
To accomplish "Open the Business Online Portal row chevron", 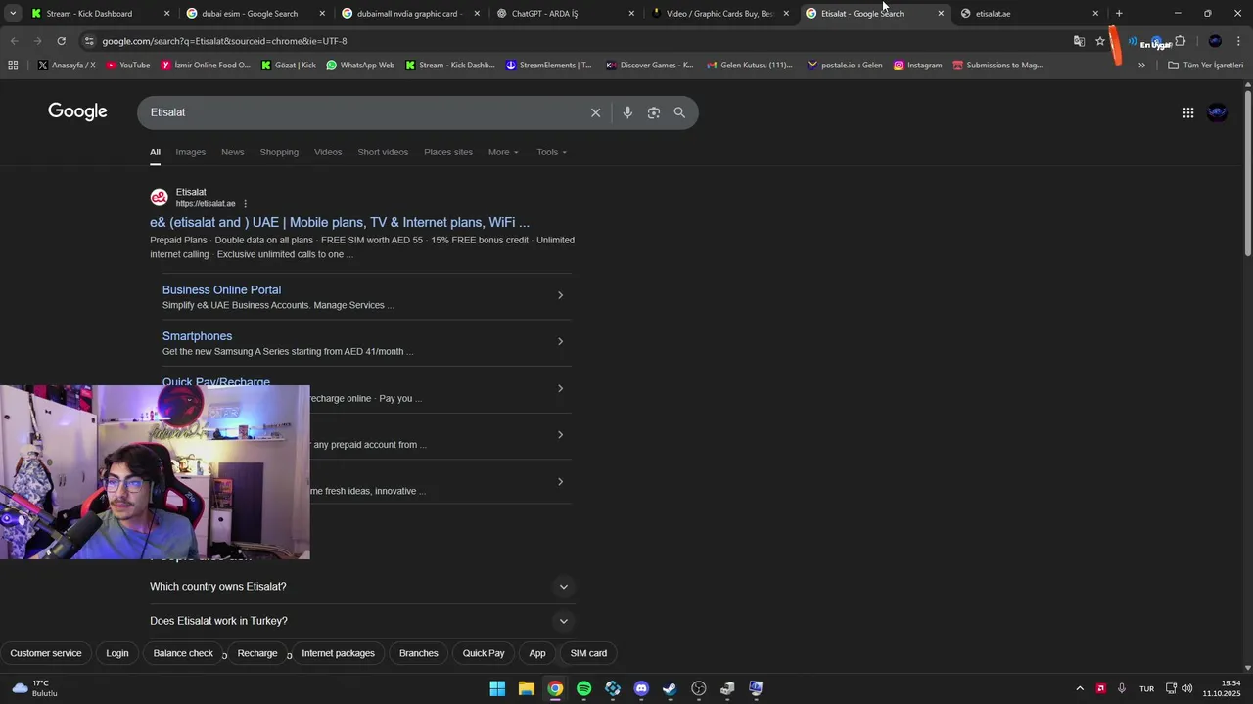I will 560,295.
